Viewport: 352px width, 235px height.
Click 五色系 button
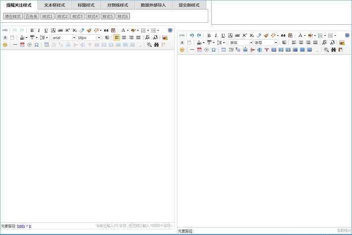click(31, 16)
